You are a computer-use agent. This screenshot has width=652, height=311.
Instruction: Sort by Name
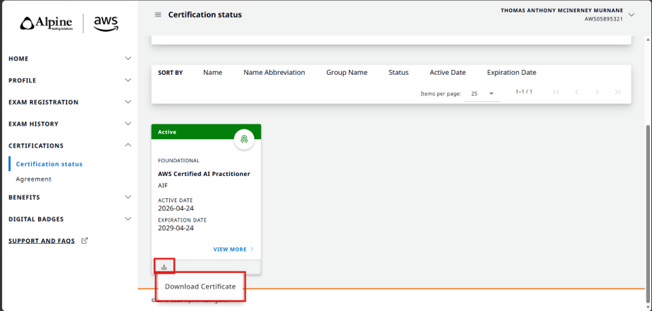pos(212,72)
